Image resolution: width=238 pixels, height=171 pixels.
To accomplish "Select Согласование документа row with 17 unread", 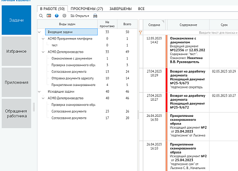I will pyautogui.click(x=87, y=118).
